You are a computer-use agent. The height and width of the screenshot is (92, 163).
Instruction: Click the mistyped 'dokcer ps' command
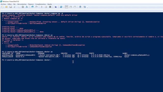tap(48, 35)
